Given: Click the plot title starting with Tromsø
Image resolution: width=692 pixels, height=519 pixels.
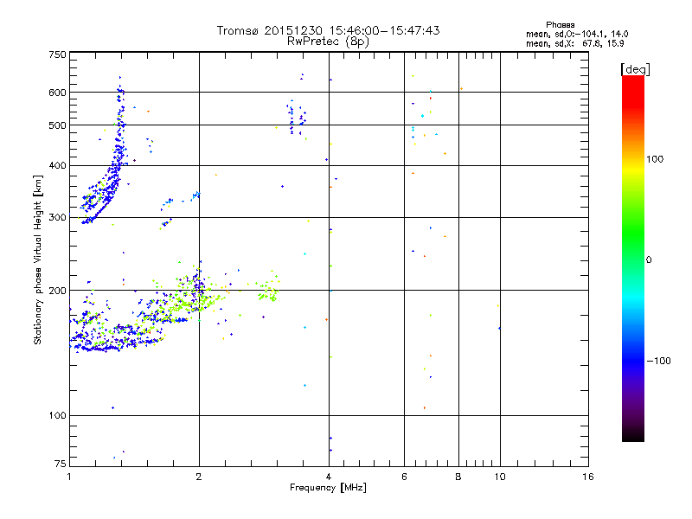Looking at the screenshot, I should (x=328, y=30).
